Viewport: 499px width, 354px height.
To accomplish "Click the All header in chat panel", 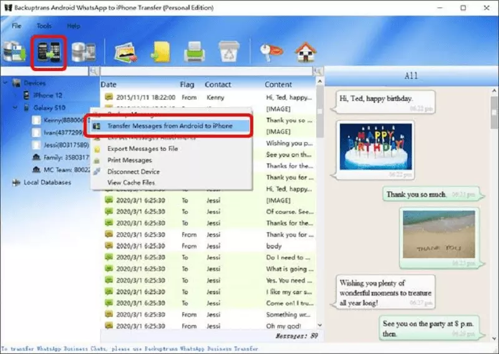I will pyautogui.click(x=411, y=75).
